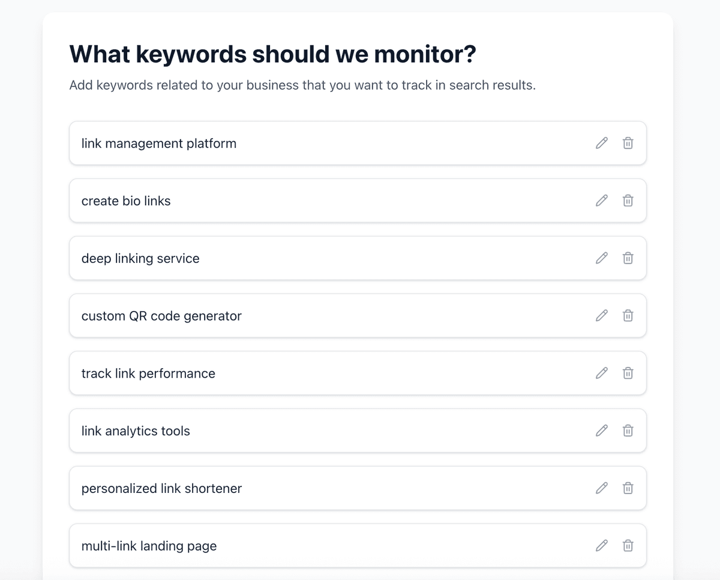Click the edit pencil for 'link analytics tools'
The height and width of the screenshot is (580, 720).
tap(601, 430)
